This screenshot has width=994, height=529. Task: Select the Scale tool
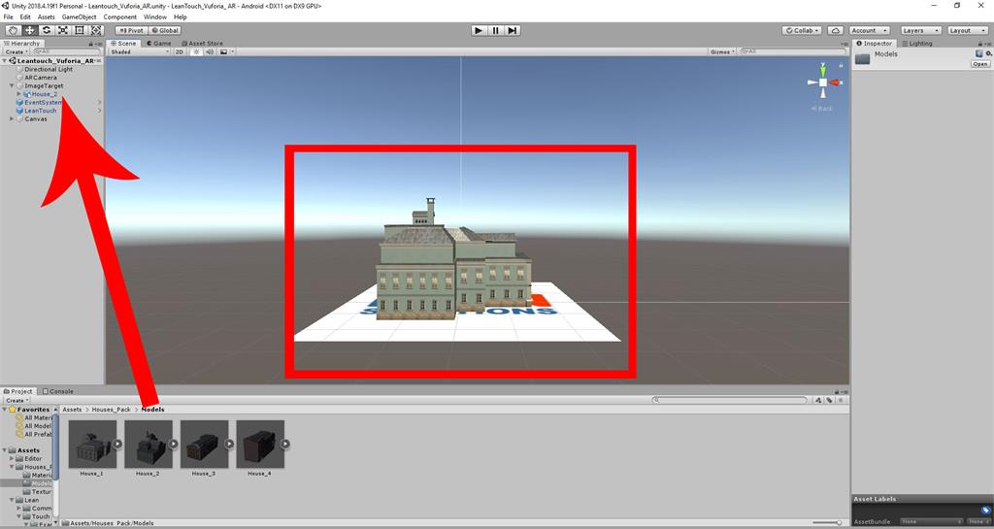click(x=63, y=30)
